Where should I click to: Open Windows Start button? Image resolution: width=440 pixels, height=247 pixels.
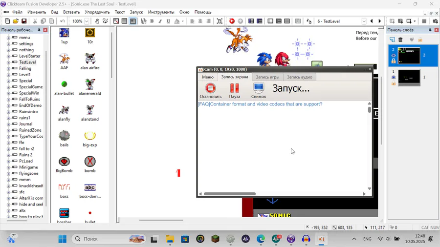coord(62,239)
